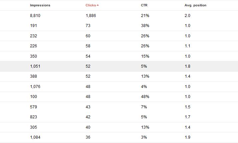Select row with 191 impressions
This screenshot has width=238, height=143.
(119, 26)
